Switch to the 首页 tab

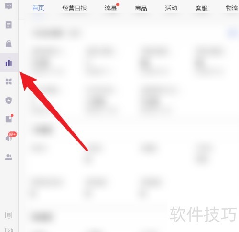coord(38,8)
